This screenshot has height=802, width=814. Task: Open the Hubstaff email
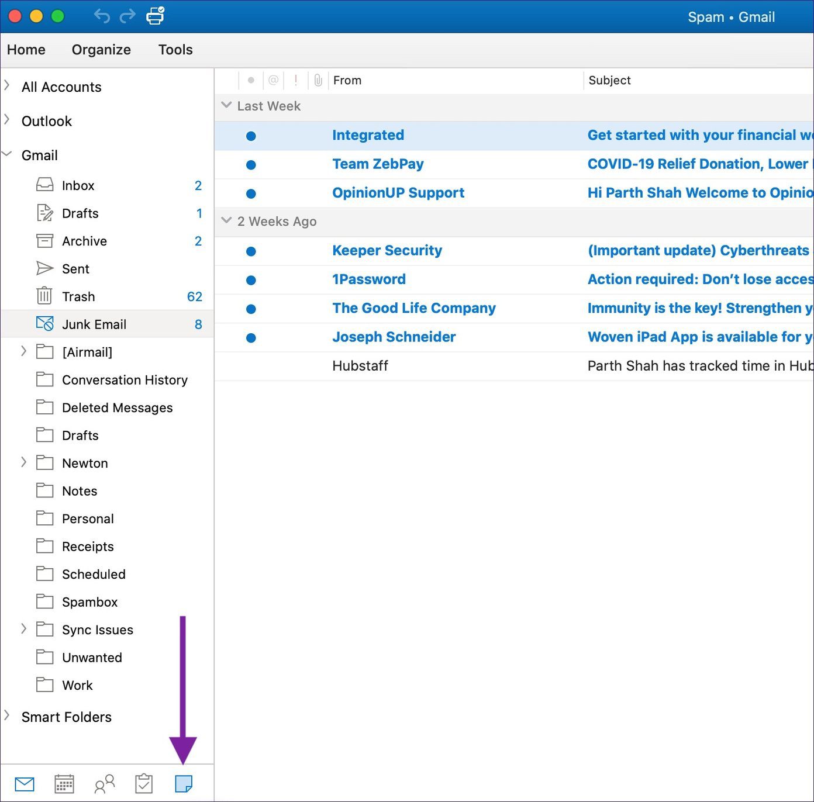click(x=514, y=366)
